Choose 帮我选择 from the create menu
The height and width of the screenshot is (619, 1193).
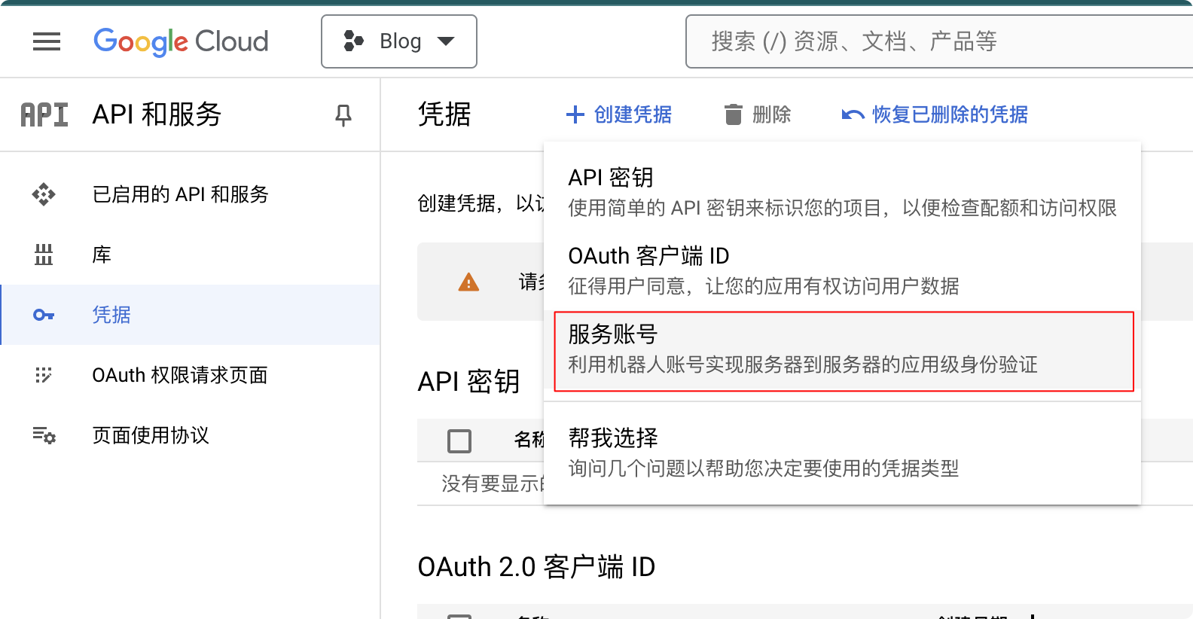tap(842, 453)
